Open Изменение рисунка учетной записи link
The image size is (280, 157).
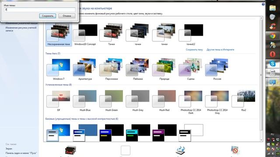21,29
